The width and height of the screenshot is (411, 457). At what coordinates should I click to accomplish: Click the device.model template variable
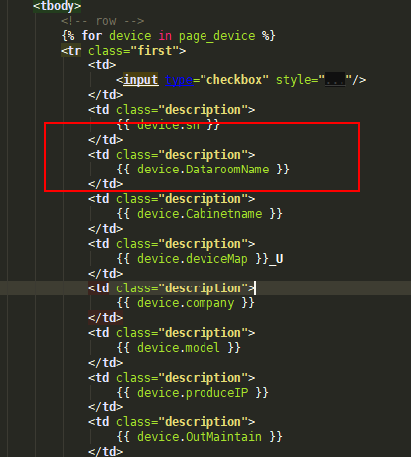tap(179, 348)
